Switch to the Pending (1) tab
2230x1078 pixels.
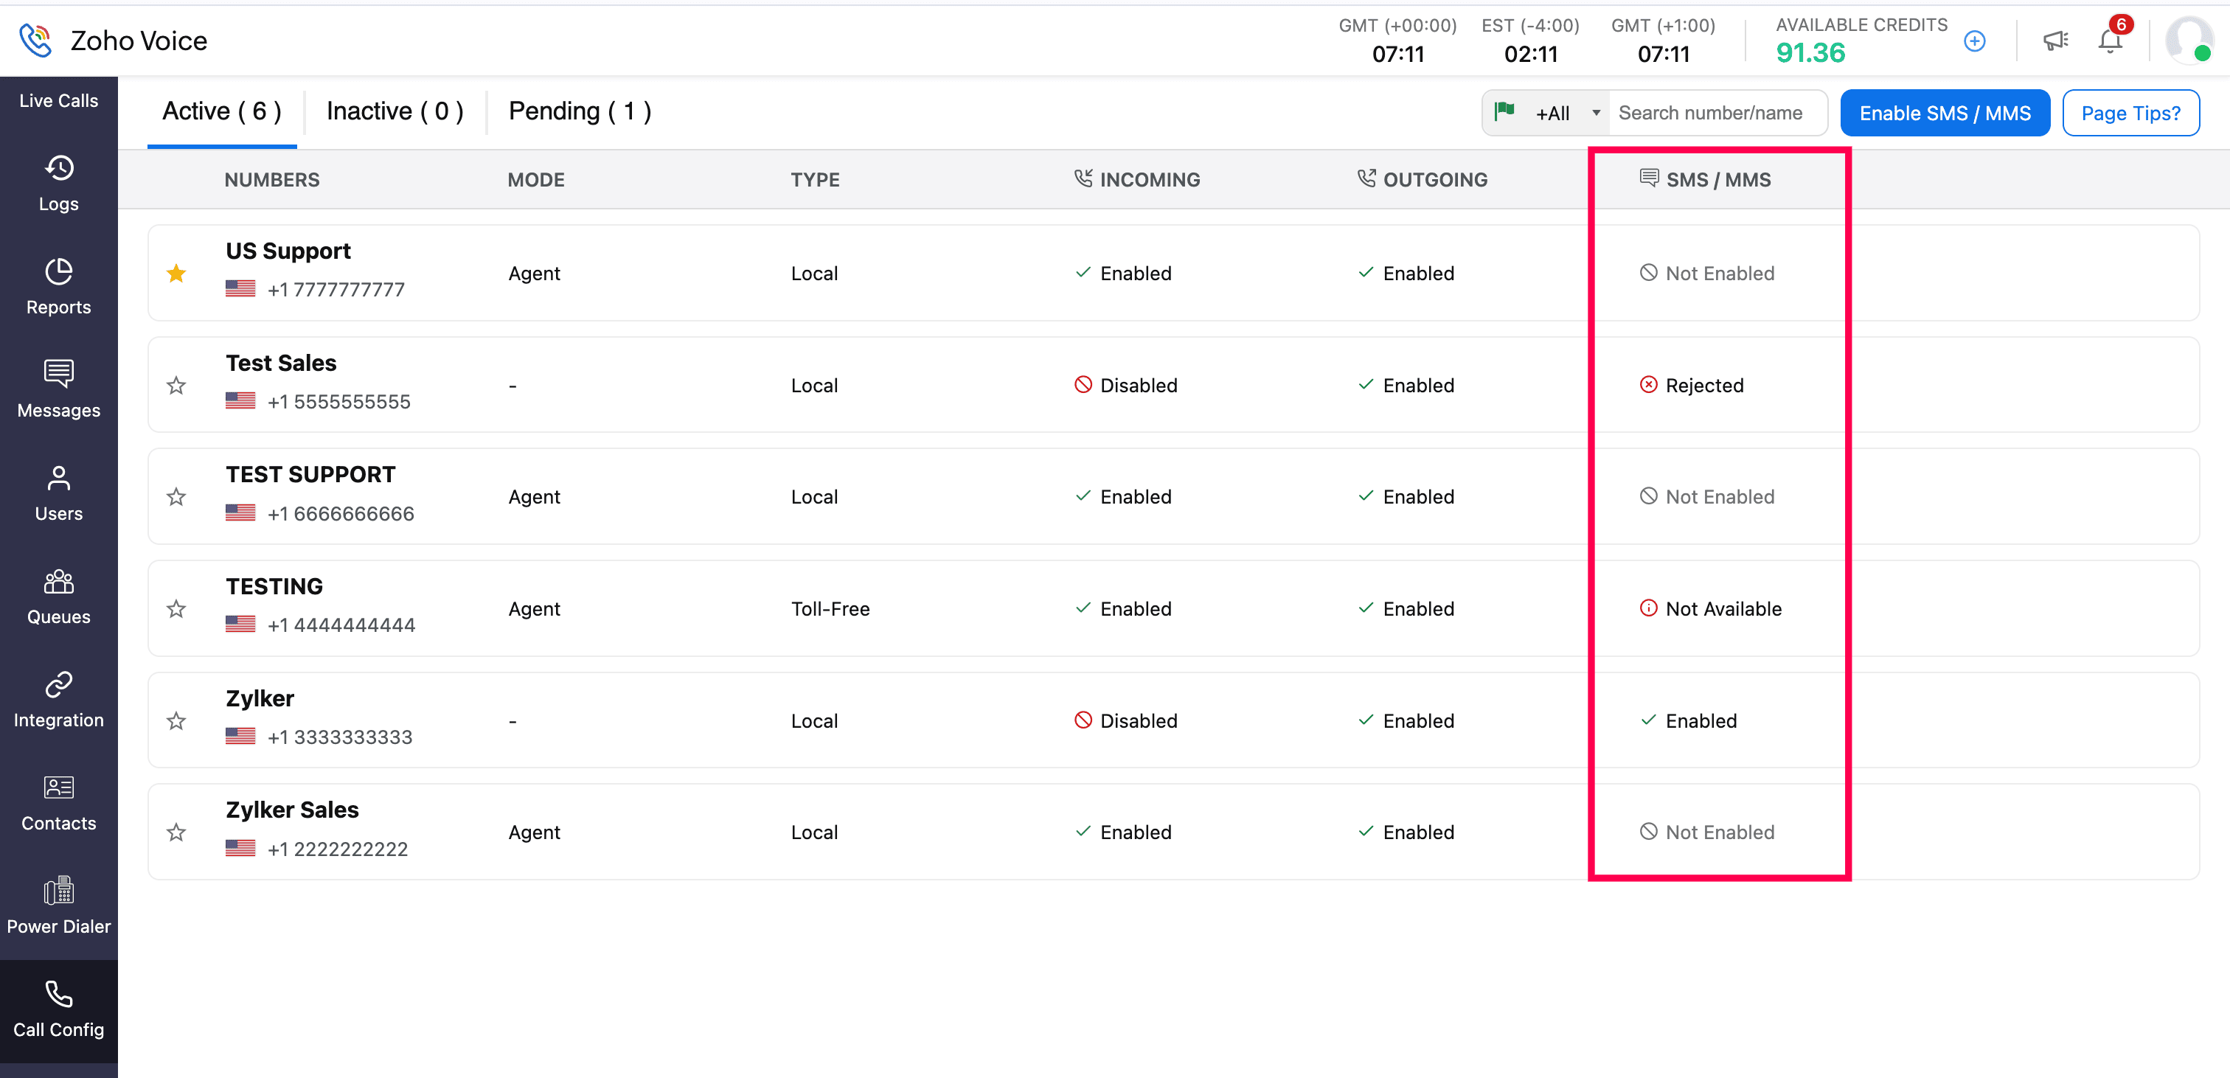pos(579,111)
